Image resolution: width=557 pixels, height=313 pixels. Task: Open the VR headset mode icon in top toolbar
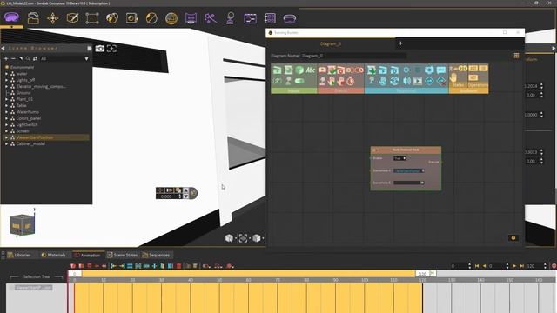pyautogui.click(x=11, y=17)
